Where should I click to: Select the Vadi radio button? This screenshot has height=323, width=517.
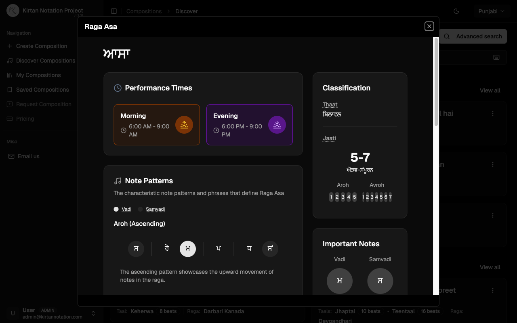pos(116,209)
